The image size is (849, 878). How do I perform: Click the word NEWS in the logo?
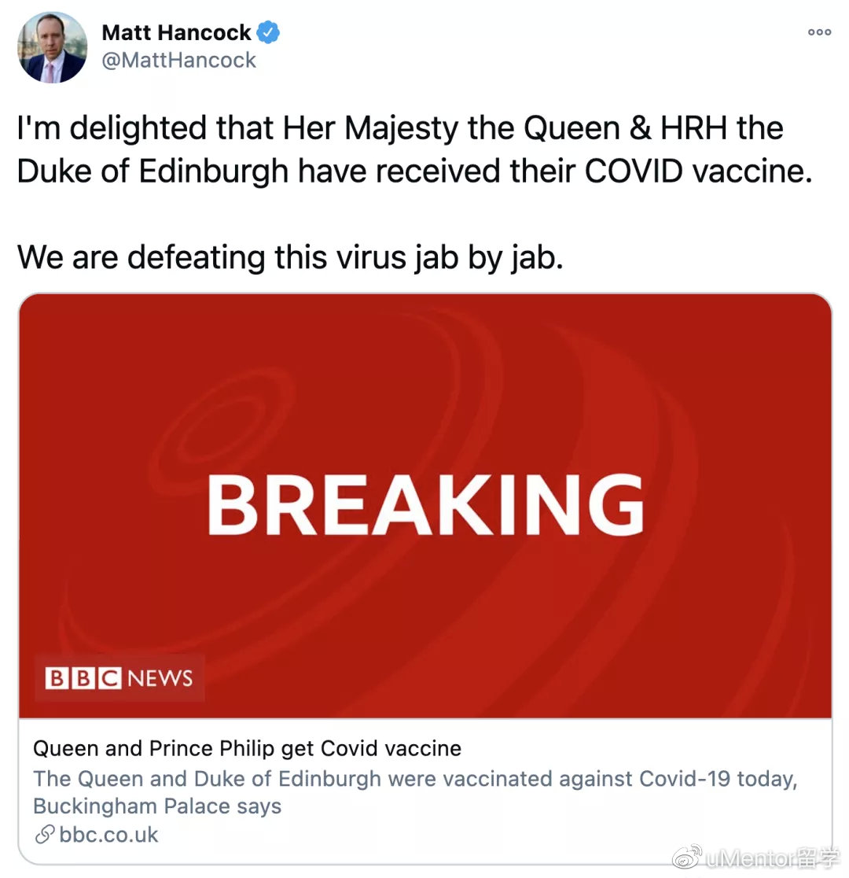(x=160, y=678)
